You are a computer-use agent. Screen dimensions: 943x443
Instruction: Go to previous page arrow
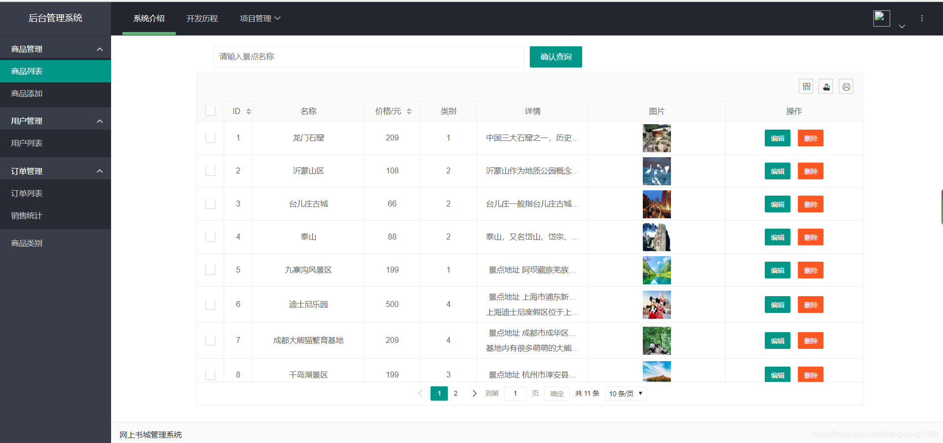coord(420,393)
